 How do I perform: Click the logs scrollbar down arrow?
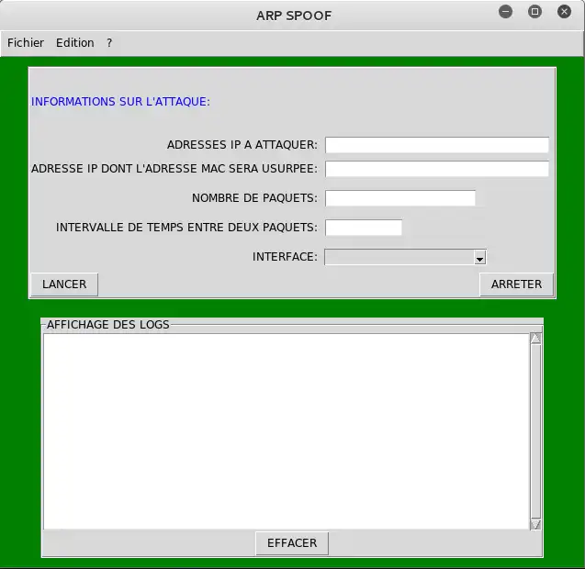535,525
